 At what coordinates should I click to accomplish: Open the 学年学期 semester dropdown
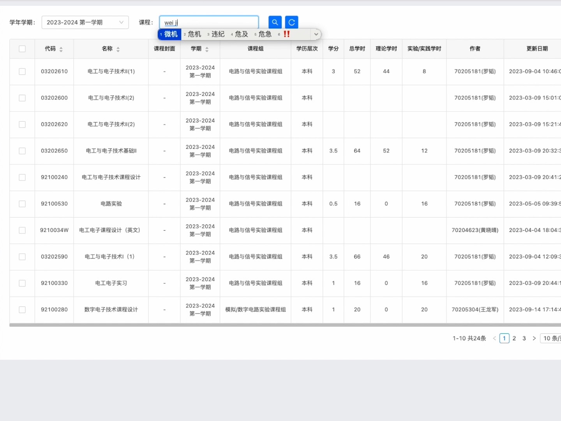85,22
